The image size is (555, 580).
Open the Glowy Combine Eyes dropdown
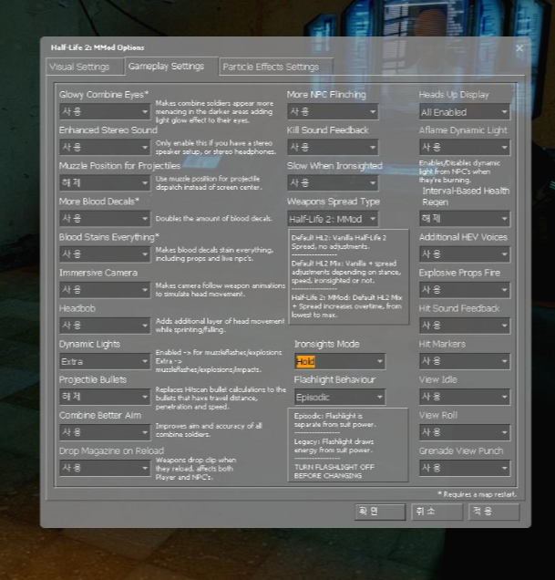pyautogui.click(x=105, y=111)
